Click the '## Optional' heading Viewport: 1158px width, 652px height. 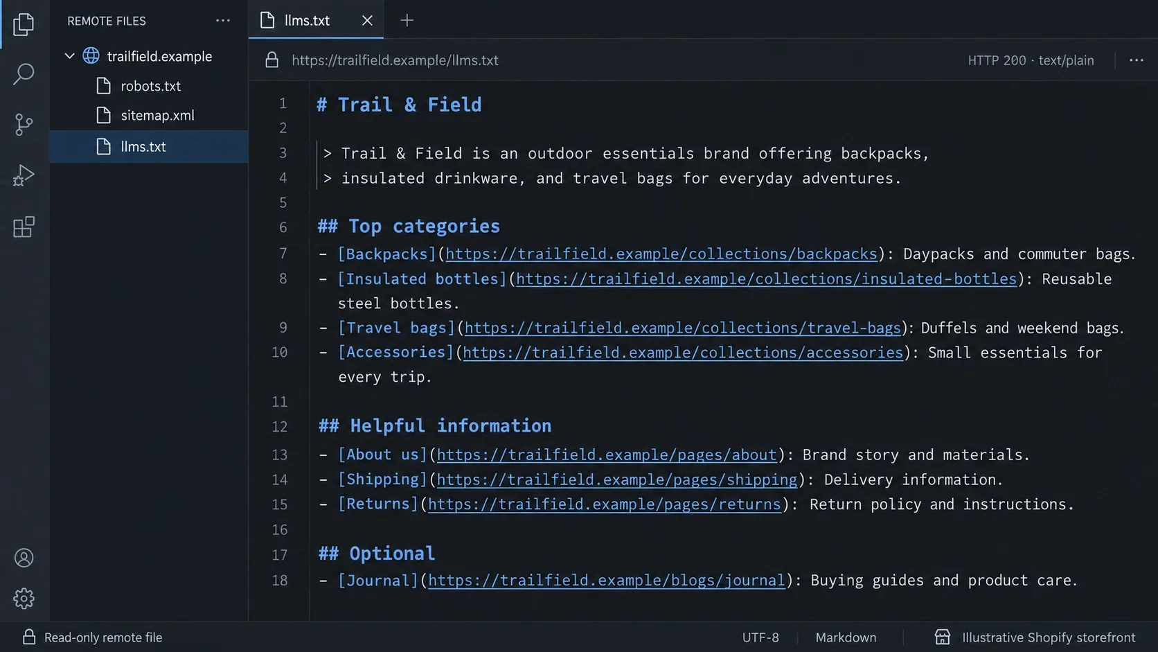(x=377, y=554)
